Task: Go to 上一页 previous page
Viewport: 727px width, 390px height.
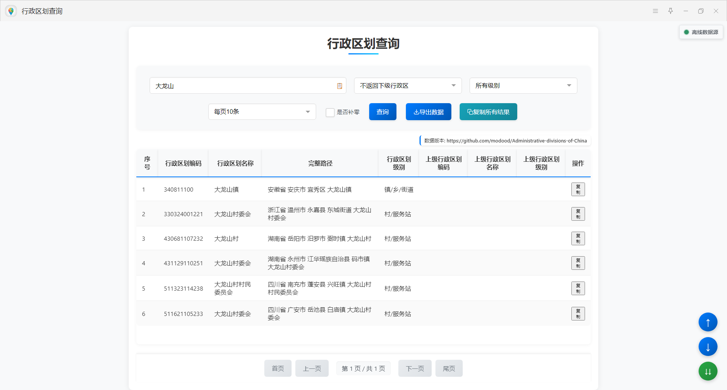Action: [312, 368]
